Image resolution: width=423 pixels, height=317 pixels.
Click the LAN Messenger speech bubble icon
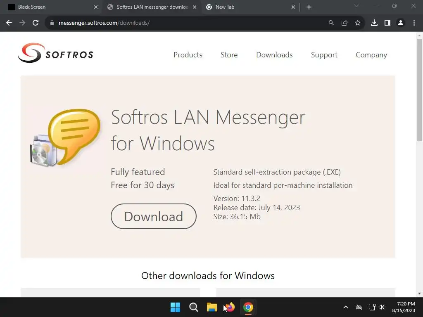click(65, 137)
